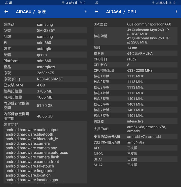Tap battery icon in left screen status bar
This screenshot has width=181, height=187.
[x=76, y=3]
